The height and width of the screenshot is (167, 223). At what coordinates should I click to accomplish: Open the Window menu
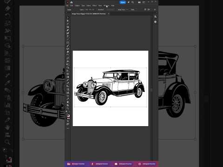(x=106, y=6)
